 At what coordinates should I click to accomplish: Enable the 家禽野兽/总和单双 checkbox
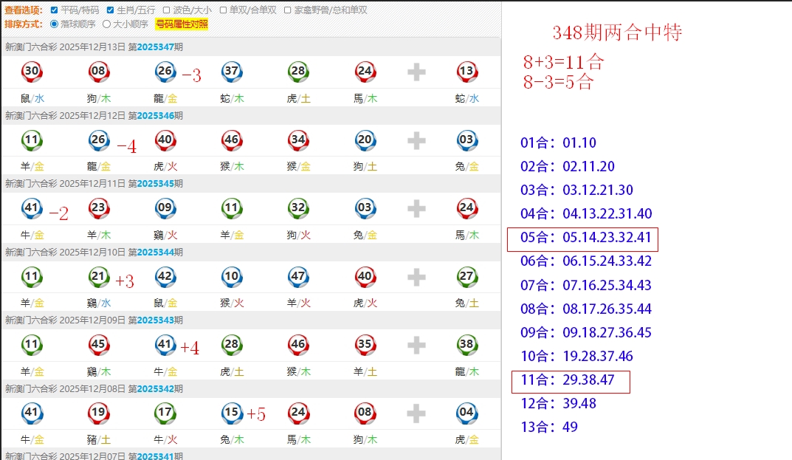pyautogui.click(x=288, y=10)
